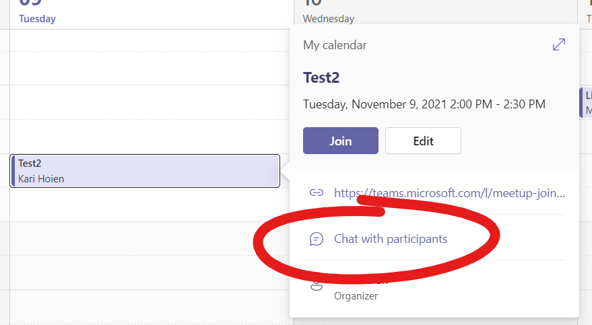Click the organizer person icon
This screenshot has height=325, width=592.
tap(316, 287)
